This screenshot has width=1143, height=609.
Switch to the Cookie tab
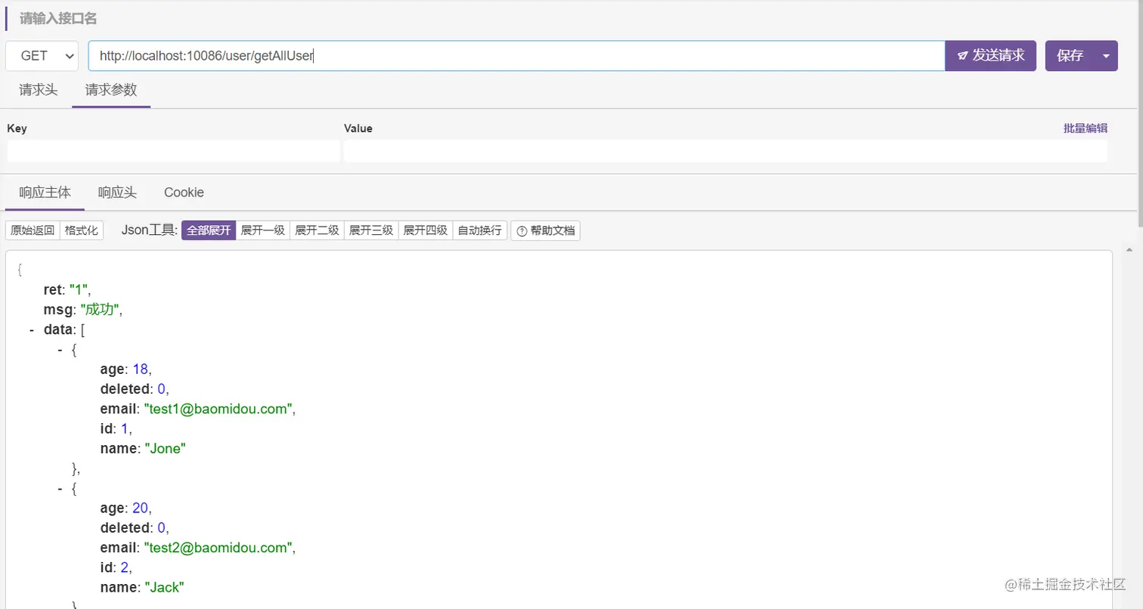pos(184,193)
